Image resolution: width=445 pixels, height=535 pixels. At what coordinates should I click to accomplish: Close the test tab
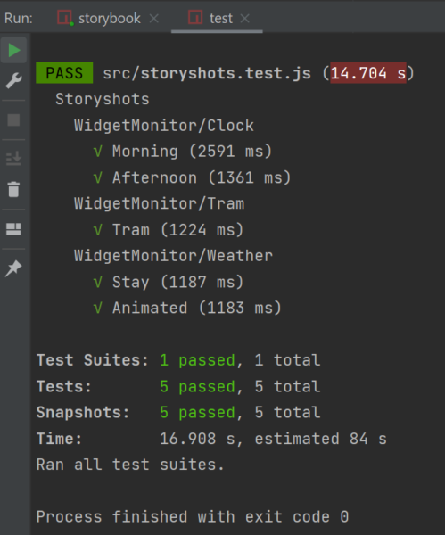(x=244, y=19)
